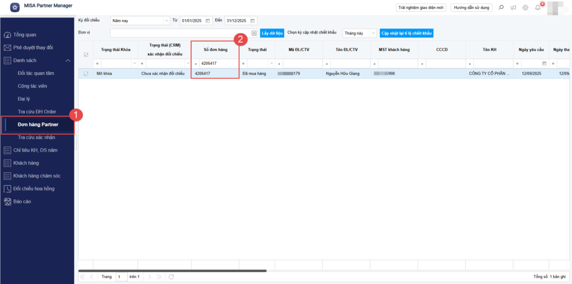Open Đại lý menu item

[x=23, y=99]
